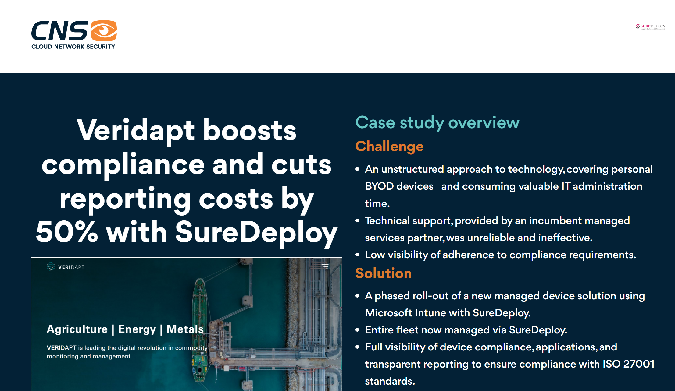Select the SureDeploy "S" logo icon
This screenshot has width=675, height=391.
point(637,26)
